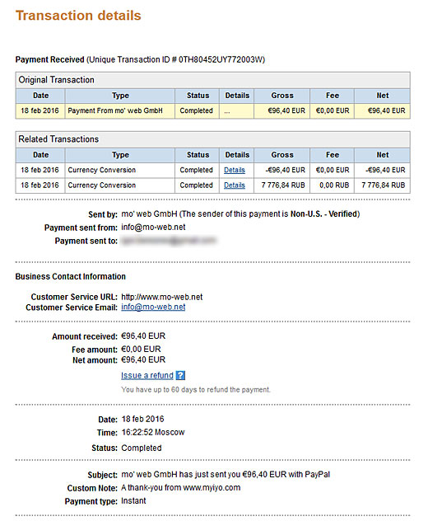Open Details link for the -€96,40 EUR conversion
The height and width of the screenshot is (521, 428).
click(235, 170)
